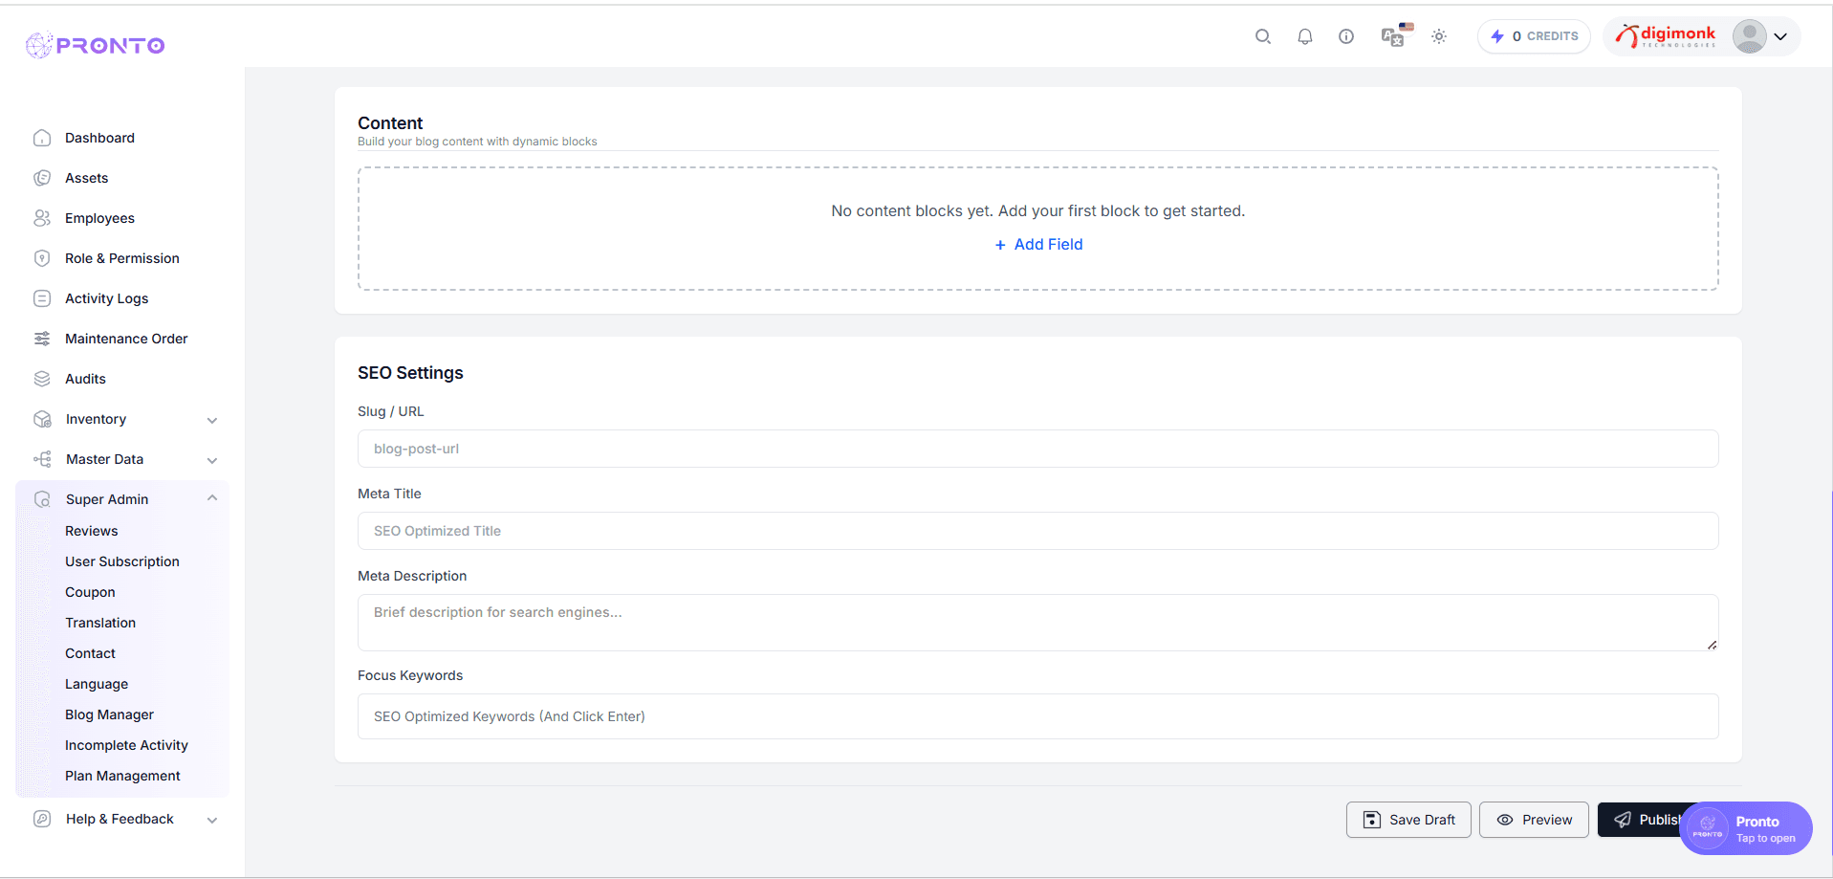Image resolution: width=1833 pixels, height=879 pixels.
Task: Open the account dropdown chevron
Action: [1780, 35]
